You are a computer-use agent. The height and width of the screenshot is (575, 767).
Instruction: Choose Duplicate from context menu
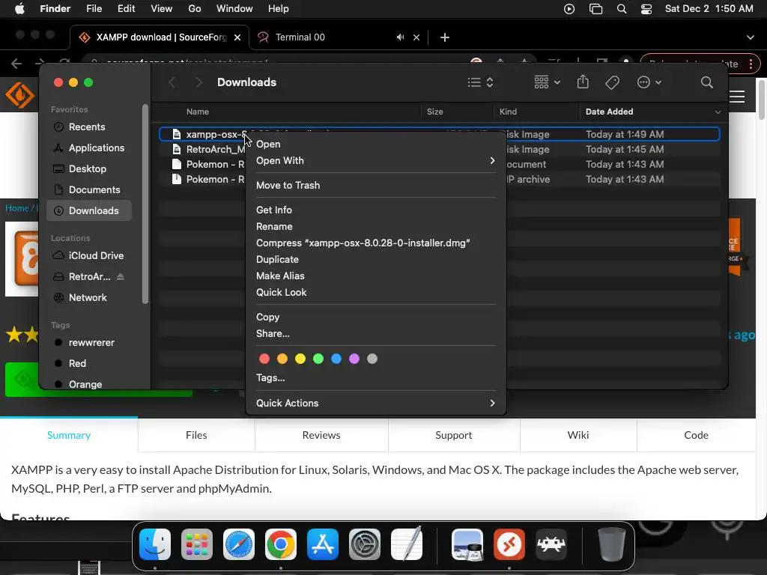click(x=375, y=259)
